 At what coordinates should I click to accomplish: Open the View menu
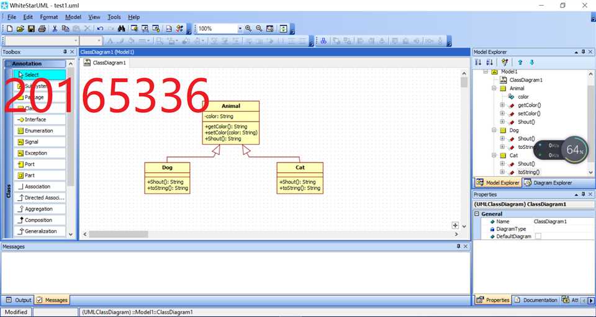[x=94, y=17]
